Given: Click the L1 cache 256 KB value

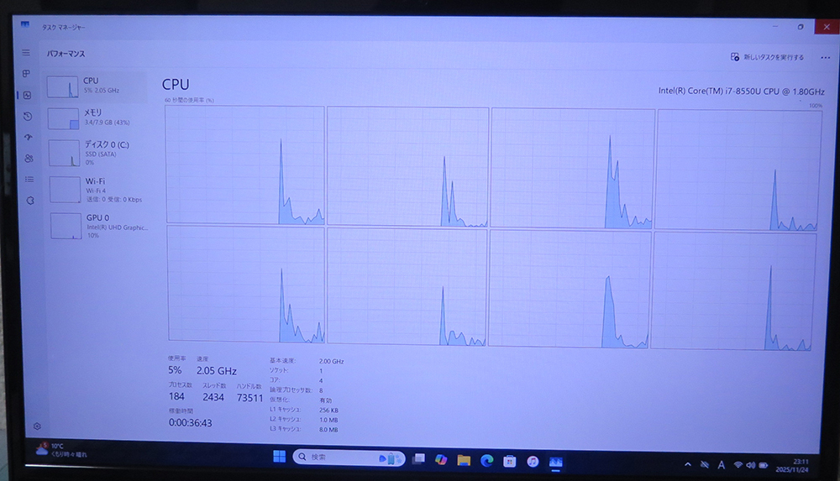Looking at the screenshot, I should click(328, 410).
